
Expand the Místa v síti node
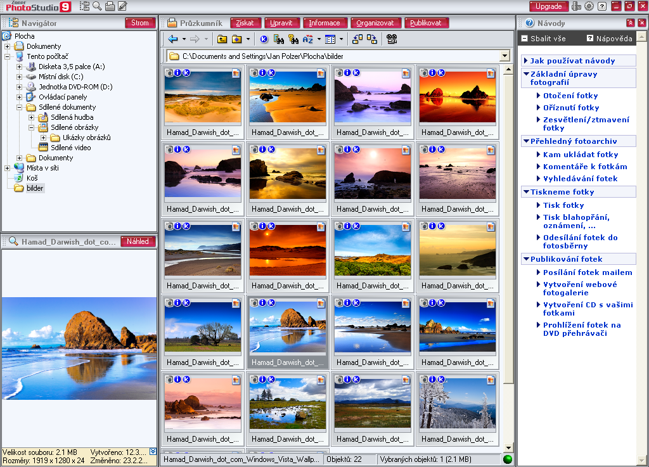(8, 168)
